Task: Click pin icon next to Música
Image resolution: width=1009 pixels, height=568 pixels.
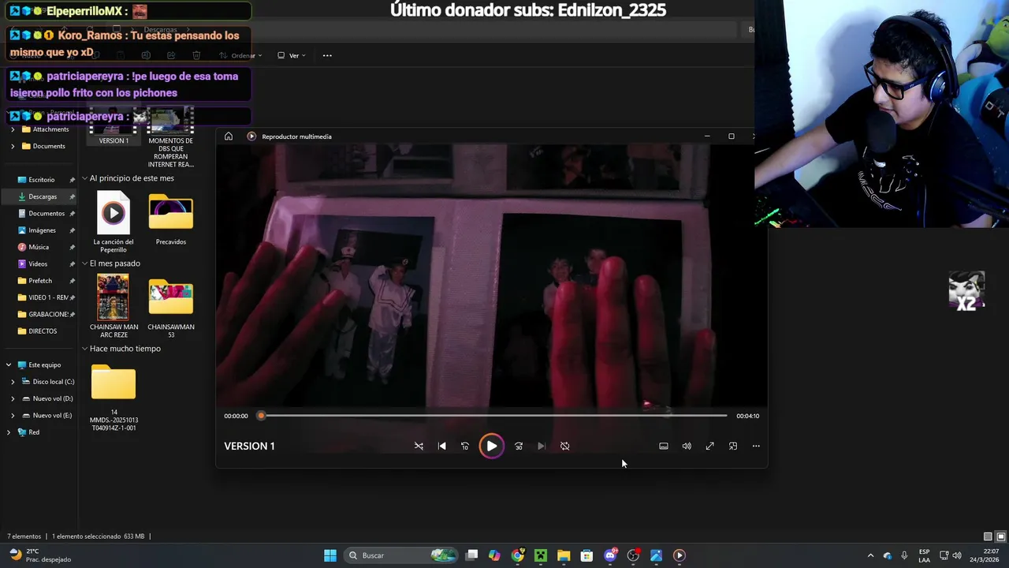Action: [73, 247]
